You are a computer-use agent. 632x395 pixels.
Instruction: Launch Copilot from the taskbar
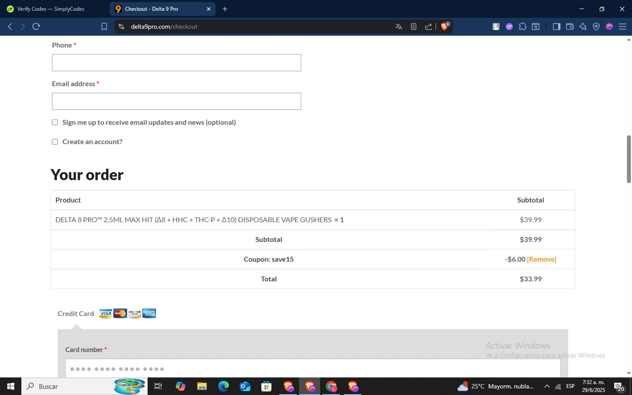coord(180,386)
